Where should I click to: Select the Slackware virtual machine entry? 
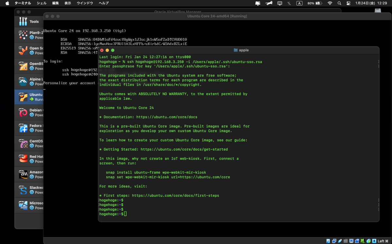29,190
